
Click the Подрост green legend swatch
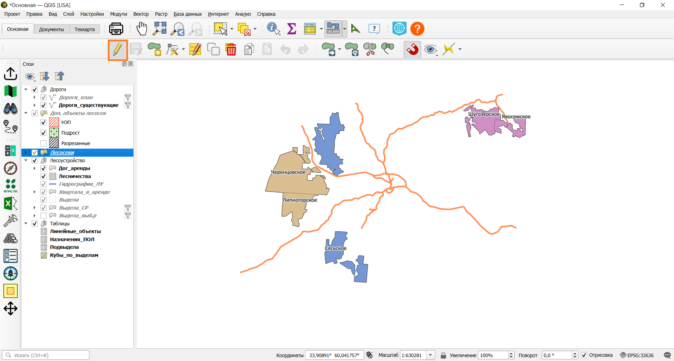(x=54, y=133)
